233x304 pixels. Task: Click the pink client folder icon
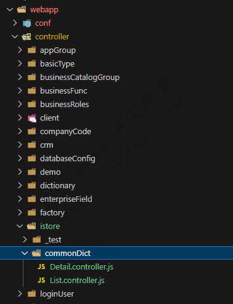[x=32, y=118]
